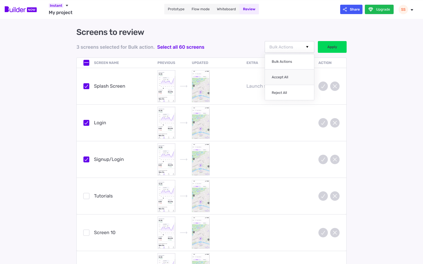Click the Apply button

click(x=332, y=47)
